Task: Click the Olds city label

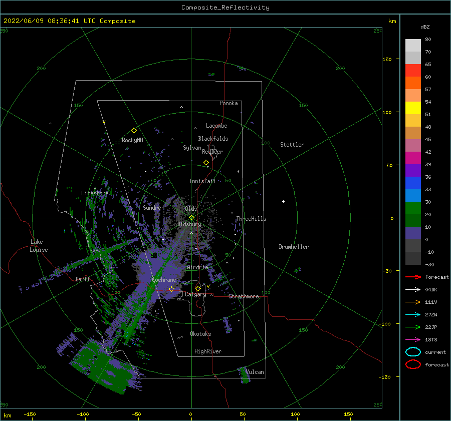Action: coord(191,209)
